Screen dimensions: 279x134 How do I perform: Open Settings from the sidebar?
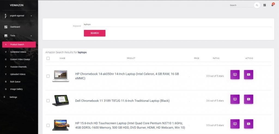click(x=13, y=97)
